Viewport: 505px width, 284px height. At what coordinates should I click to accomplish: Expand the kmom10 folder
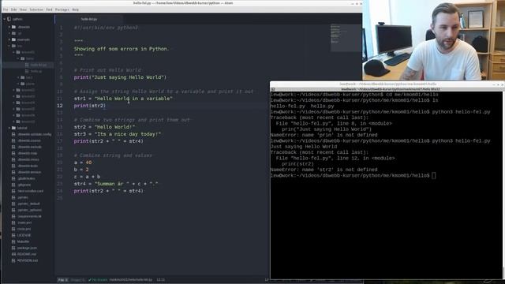14,121
